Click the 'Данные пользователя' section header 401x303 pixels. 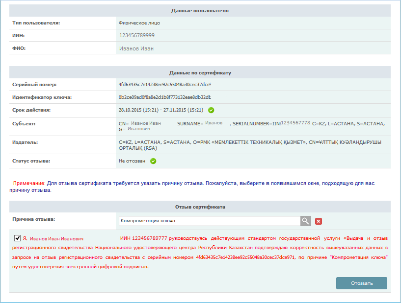tap(200, 10)
